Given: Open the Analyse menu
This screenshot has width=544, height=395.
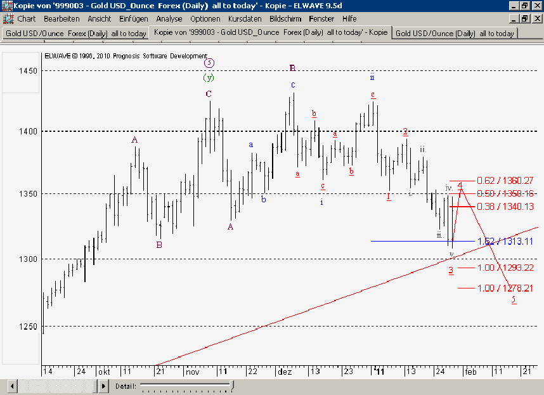Looking at the screenshot, I should 169,19.
